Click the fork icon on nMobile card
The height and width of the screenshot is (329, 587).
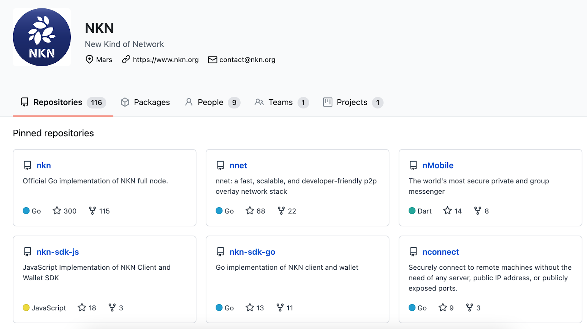coord(478,211)
